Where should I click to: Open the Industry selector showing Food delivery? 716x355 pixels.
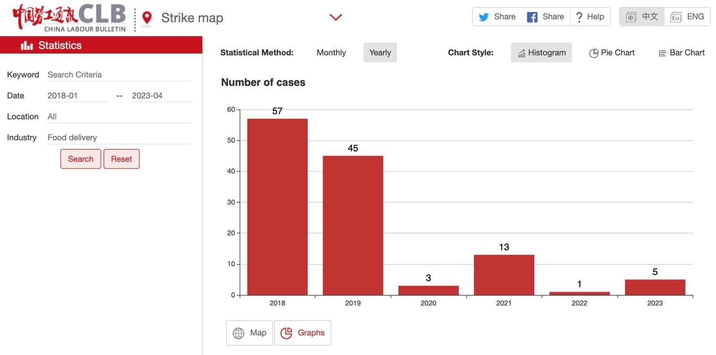click(x=119, y=138)
